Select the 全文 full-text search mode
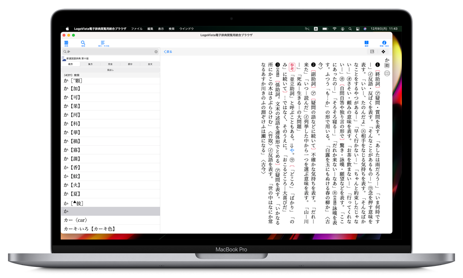This screenshot has height=278, width=463. (x=150, y=64)
